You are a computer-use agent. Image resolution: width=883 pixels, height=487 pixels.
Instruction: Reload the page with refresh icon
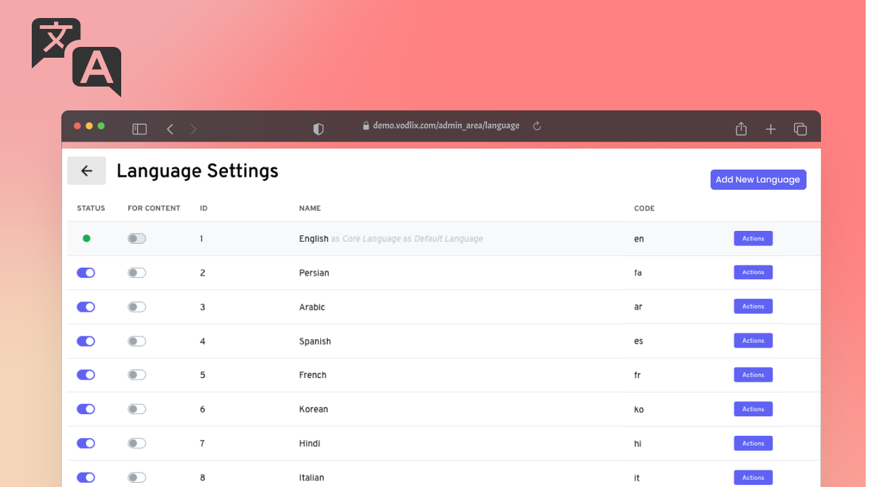point(537,126)
